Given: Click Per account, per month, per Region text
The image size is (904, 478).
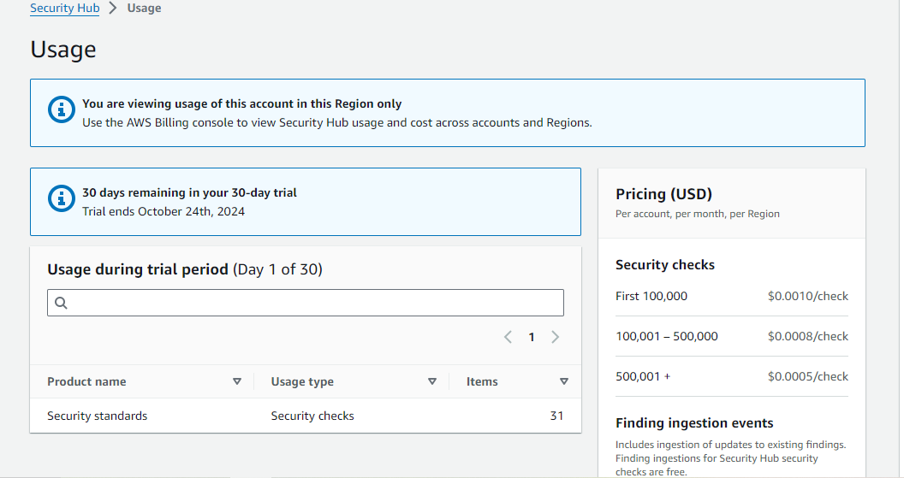Looking at the screenshot, I should click(697, 214).
